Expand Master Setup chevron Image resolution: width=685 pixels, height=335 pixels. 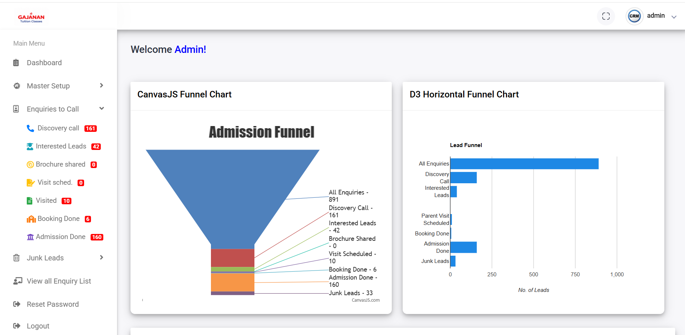coord(101,85)
